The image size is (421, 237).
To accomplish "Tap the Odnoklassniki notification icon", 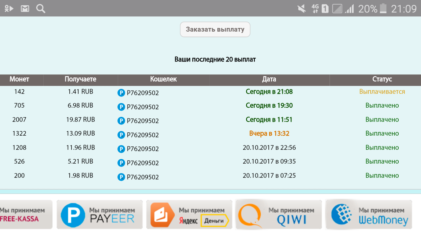I will pos(9,9).
